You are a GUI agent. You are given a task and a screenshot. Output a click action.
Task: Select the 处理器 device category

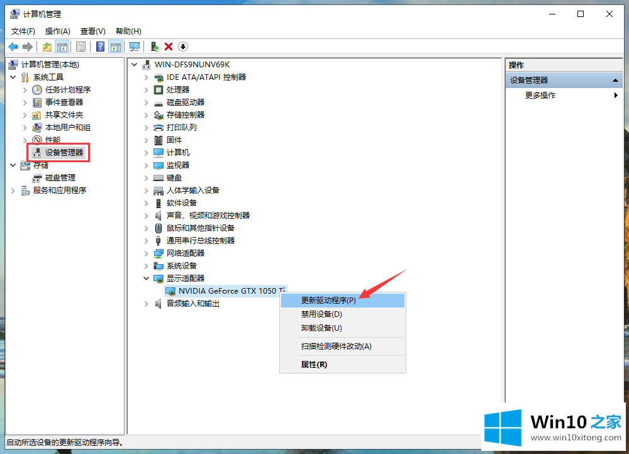click(178, 89)
